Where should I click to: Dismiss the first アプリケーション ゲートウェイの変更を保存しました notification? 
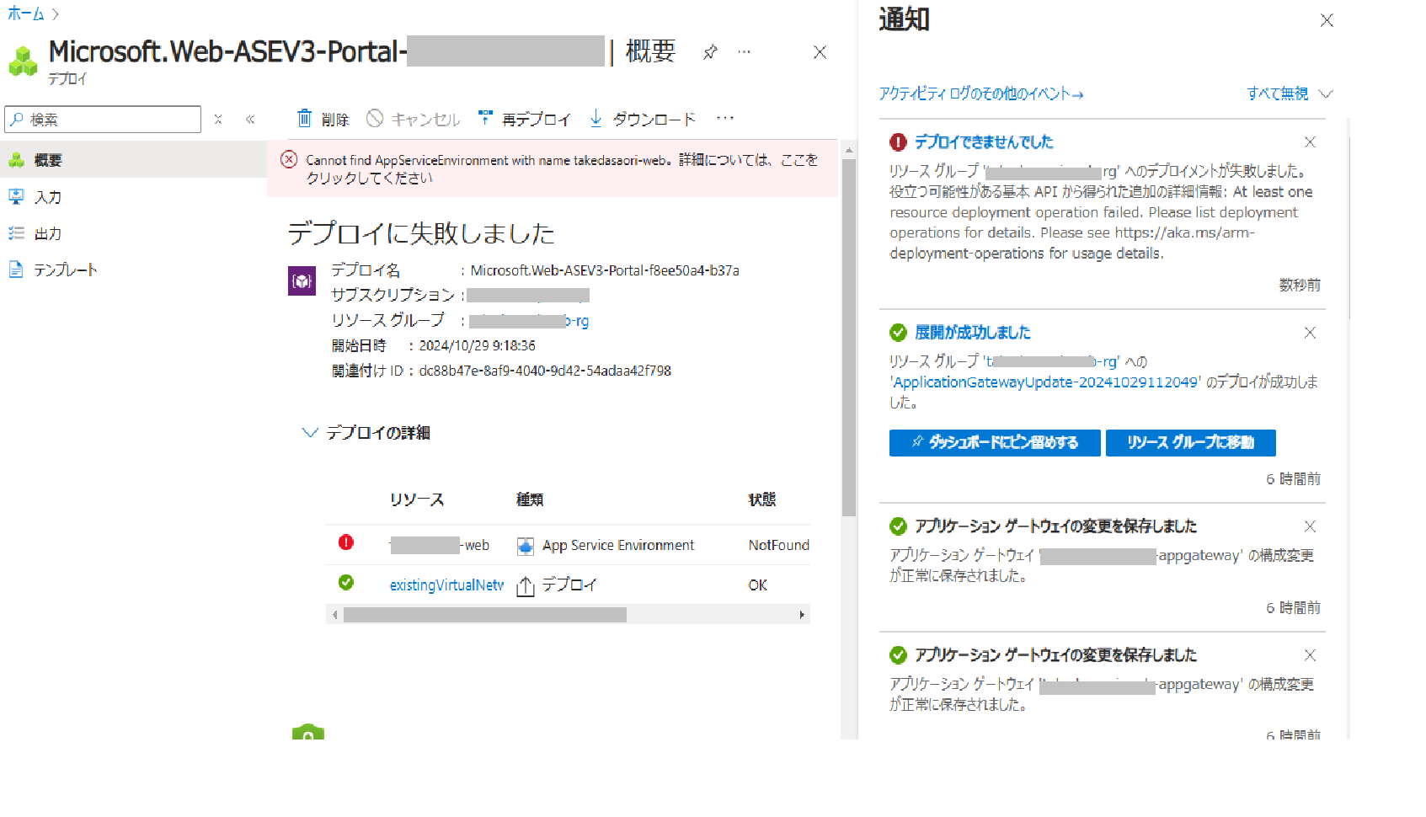click(1310, 526)
